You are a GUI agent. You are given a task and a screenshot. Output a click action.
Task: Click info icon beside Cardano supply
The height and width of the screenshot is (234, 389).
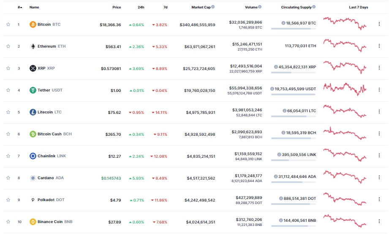276,177
